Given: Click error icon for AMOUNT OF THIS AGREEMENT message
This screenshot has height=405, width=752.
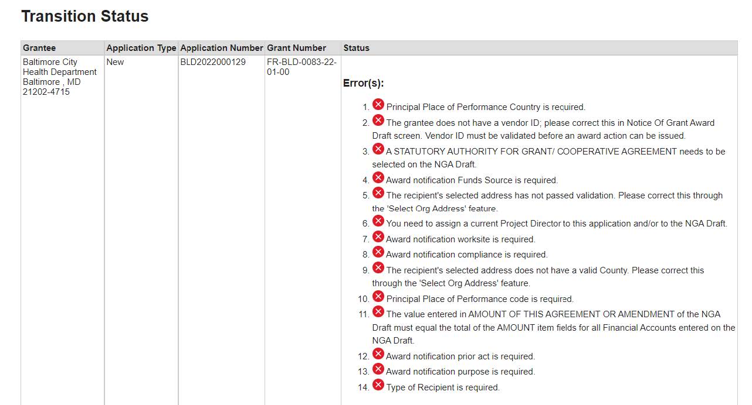Looking at the screenshot, I should pos(378,312).
